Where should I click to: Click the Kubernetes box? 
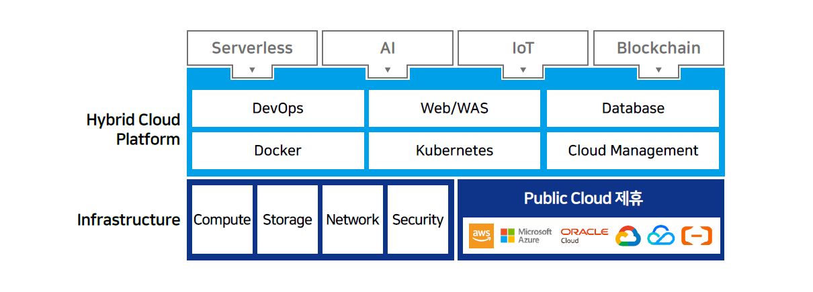(454, 150)
